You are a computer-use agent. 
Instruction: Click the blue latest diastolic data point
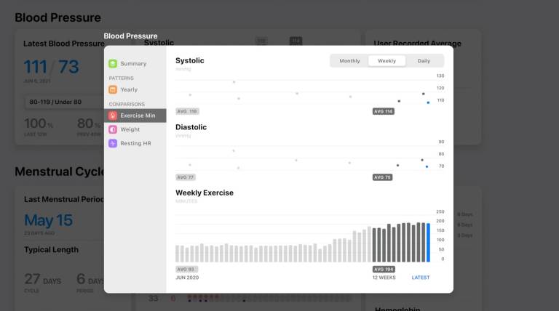coord(427,166)
